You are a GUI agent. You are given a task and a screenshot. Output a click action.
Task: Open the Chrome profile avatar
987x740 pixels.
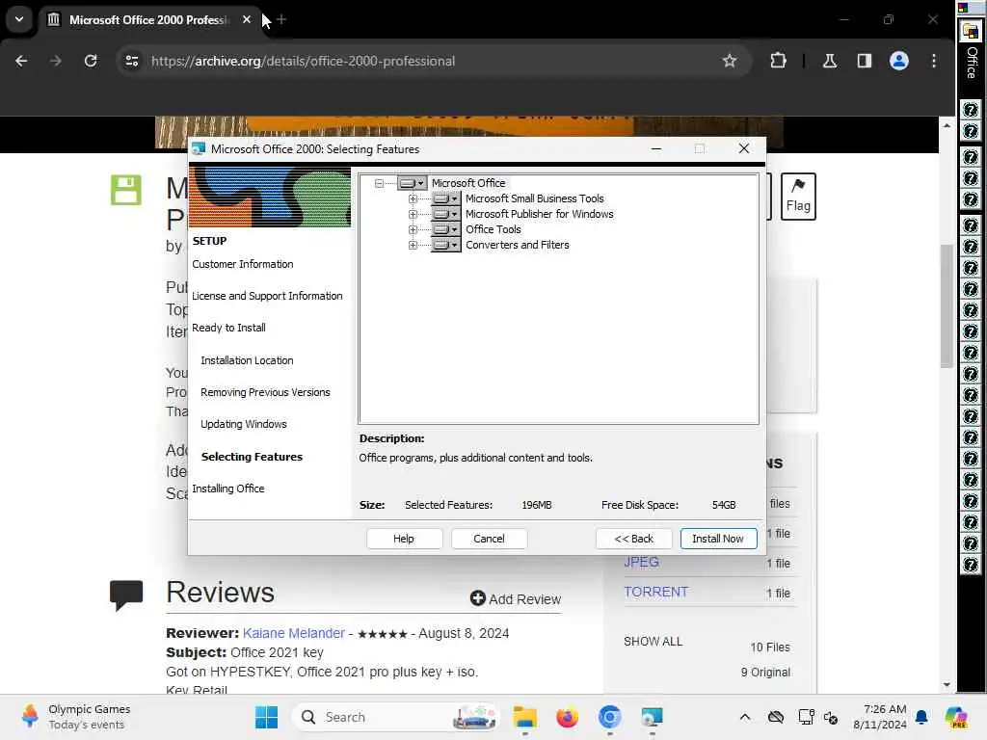[899, 61]
